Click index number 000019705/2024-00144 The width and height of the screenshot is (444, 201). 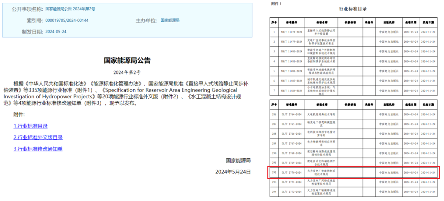click(x=67, y=21)
